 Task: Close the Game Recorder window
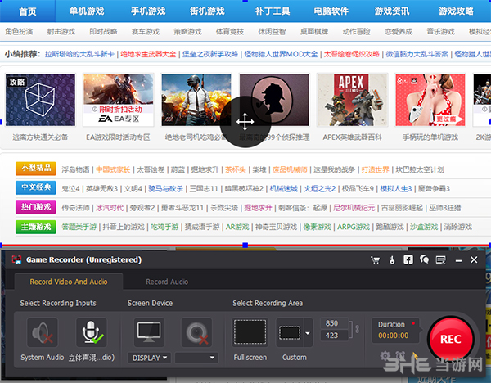tap(474, 259)
